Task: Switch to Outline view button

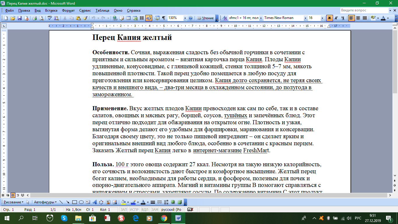Action: (x=18, y=195)
